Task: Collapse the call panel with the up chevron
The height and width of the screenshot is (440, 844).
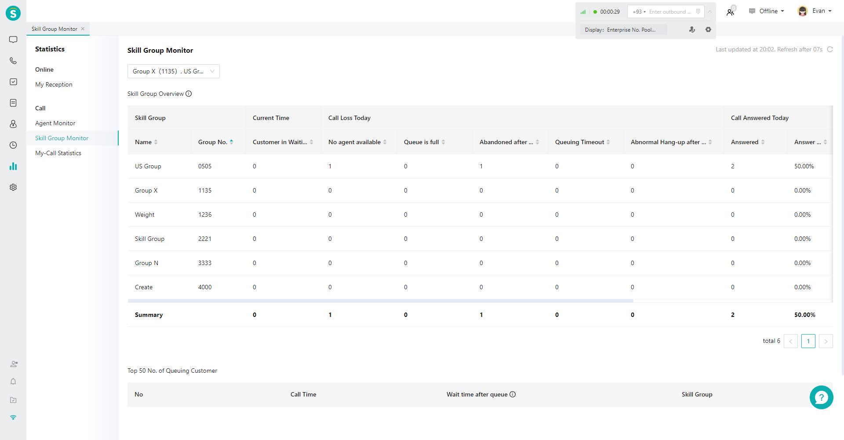Action: point(709,11)
